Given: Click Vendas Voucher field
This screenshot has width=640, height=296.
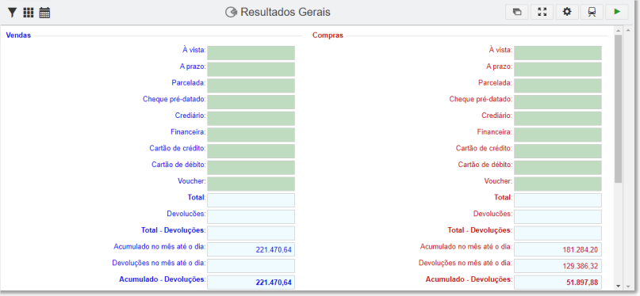Looking at the screenshot, I should 251,184.
